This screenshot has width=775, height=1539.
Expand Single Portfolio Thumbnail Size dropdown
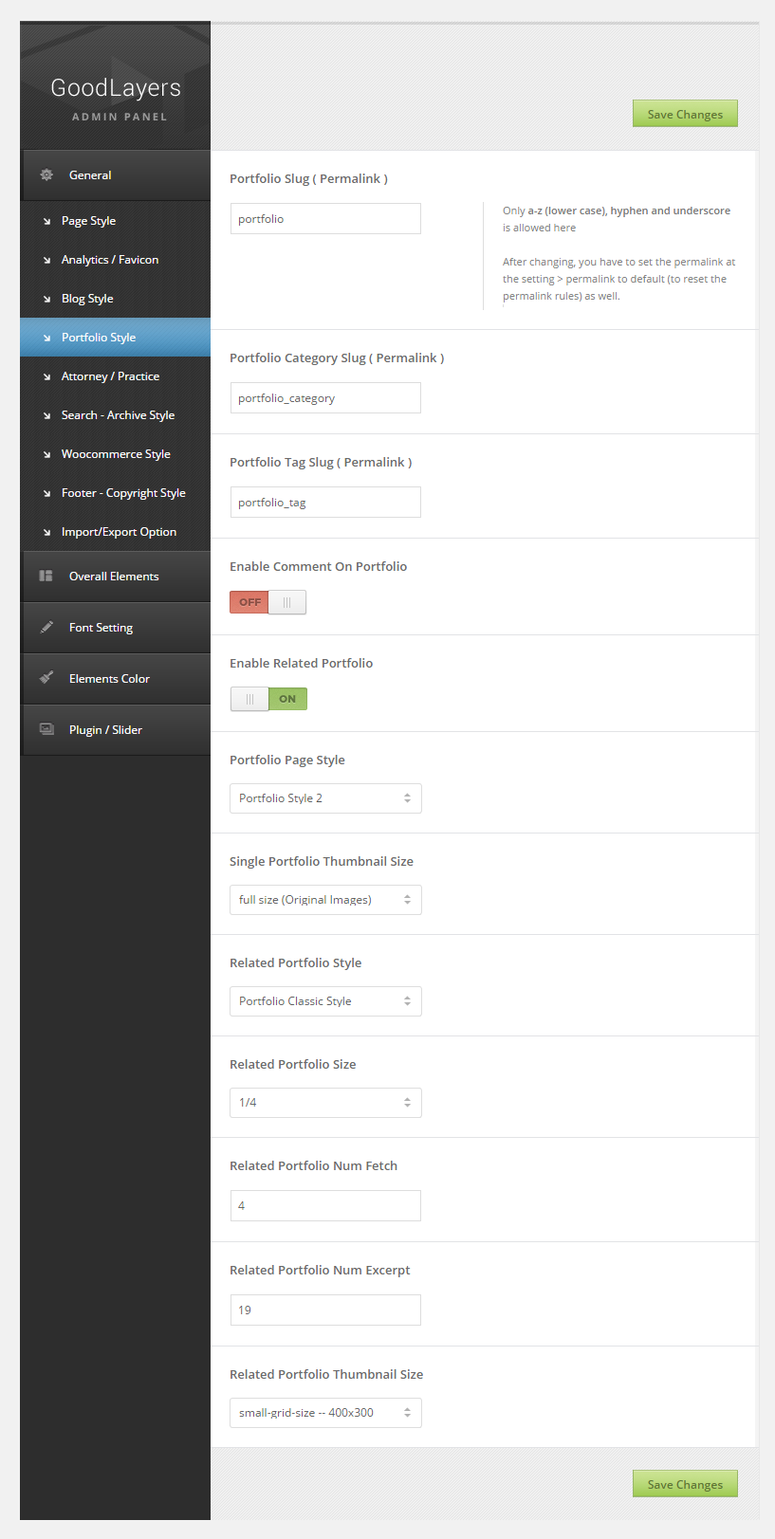(x=325, y=900)
